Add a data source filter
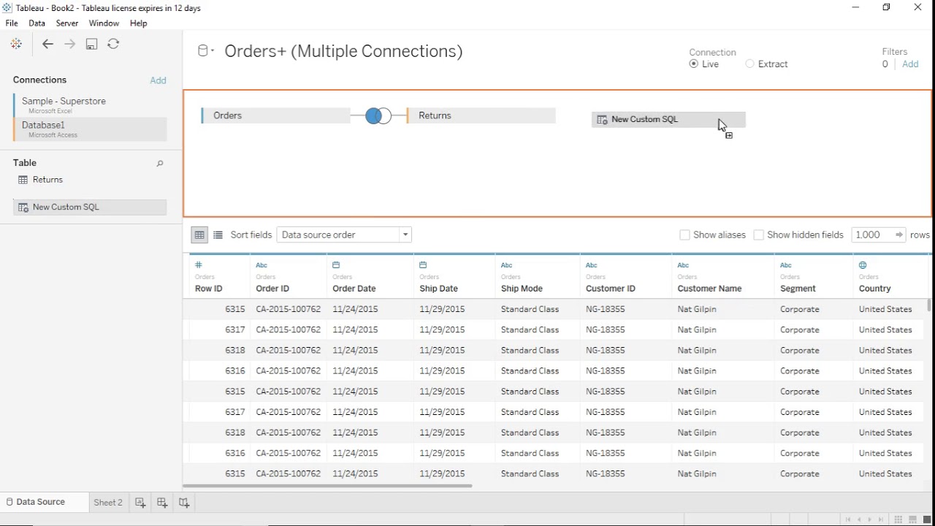 pos(910,64)
